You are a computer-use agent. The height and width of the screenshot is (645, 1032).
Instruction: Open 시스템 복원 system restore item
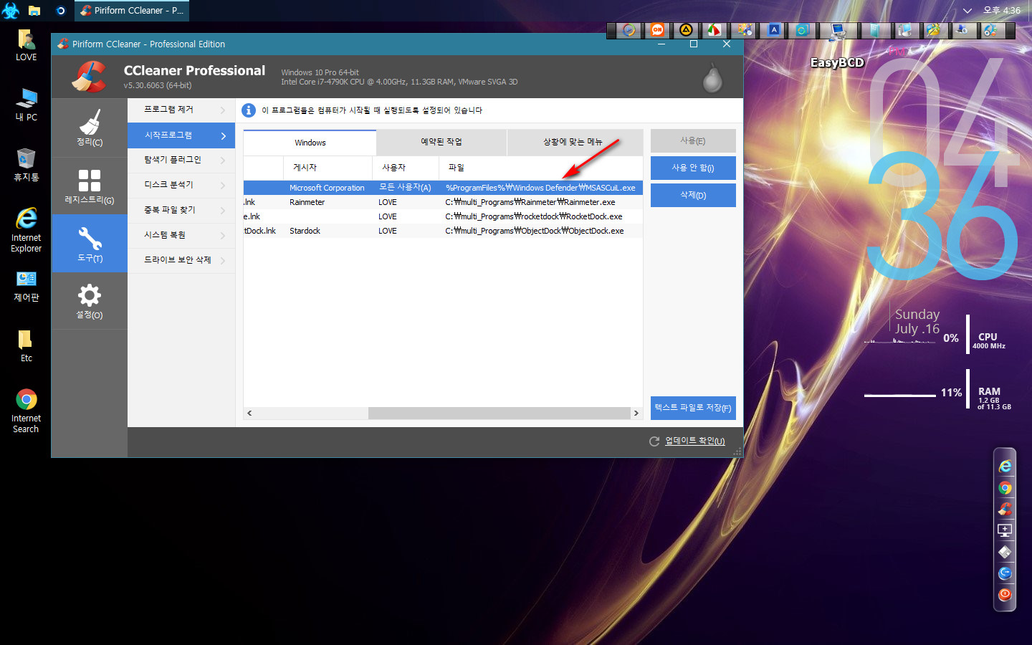[181, 235]
